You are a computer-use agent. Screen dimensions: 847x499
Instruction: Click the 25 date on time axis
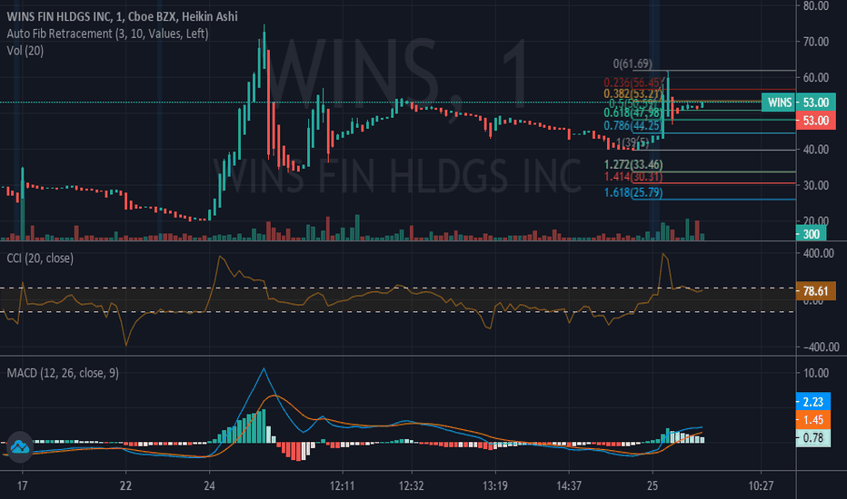(653, 486)
